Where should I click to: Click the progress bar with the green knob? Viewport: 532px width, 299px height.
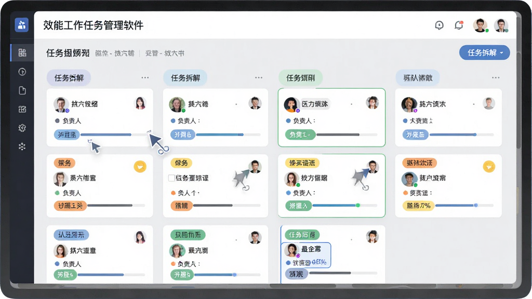[345, 206]
